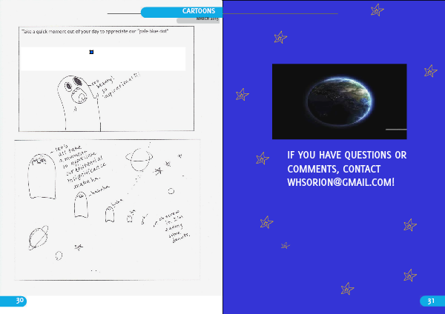
Task: Click the ringed planet at top of bottom panel
Action: point(139,158)
